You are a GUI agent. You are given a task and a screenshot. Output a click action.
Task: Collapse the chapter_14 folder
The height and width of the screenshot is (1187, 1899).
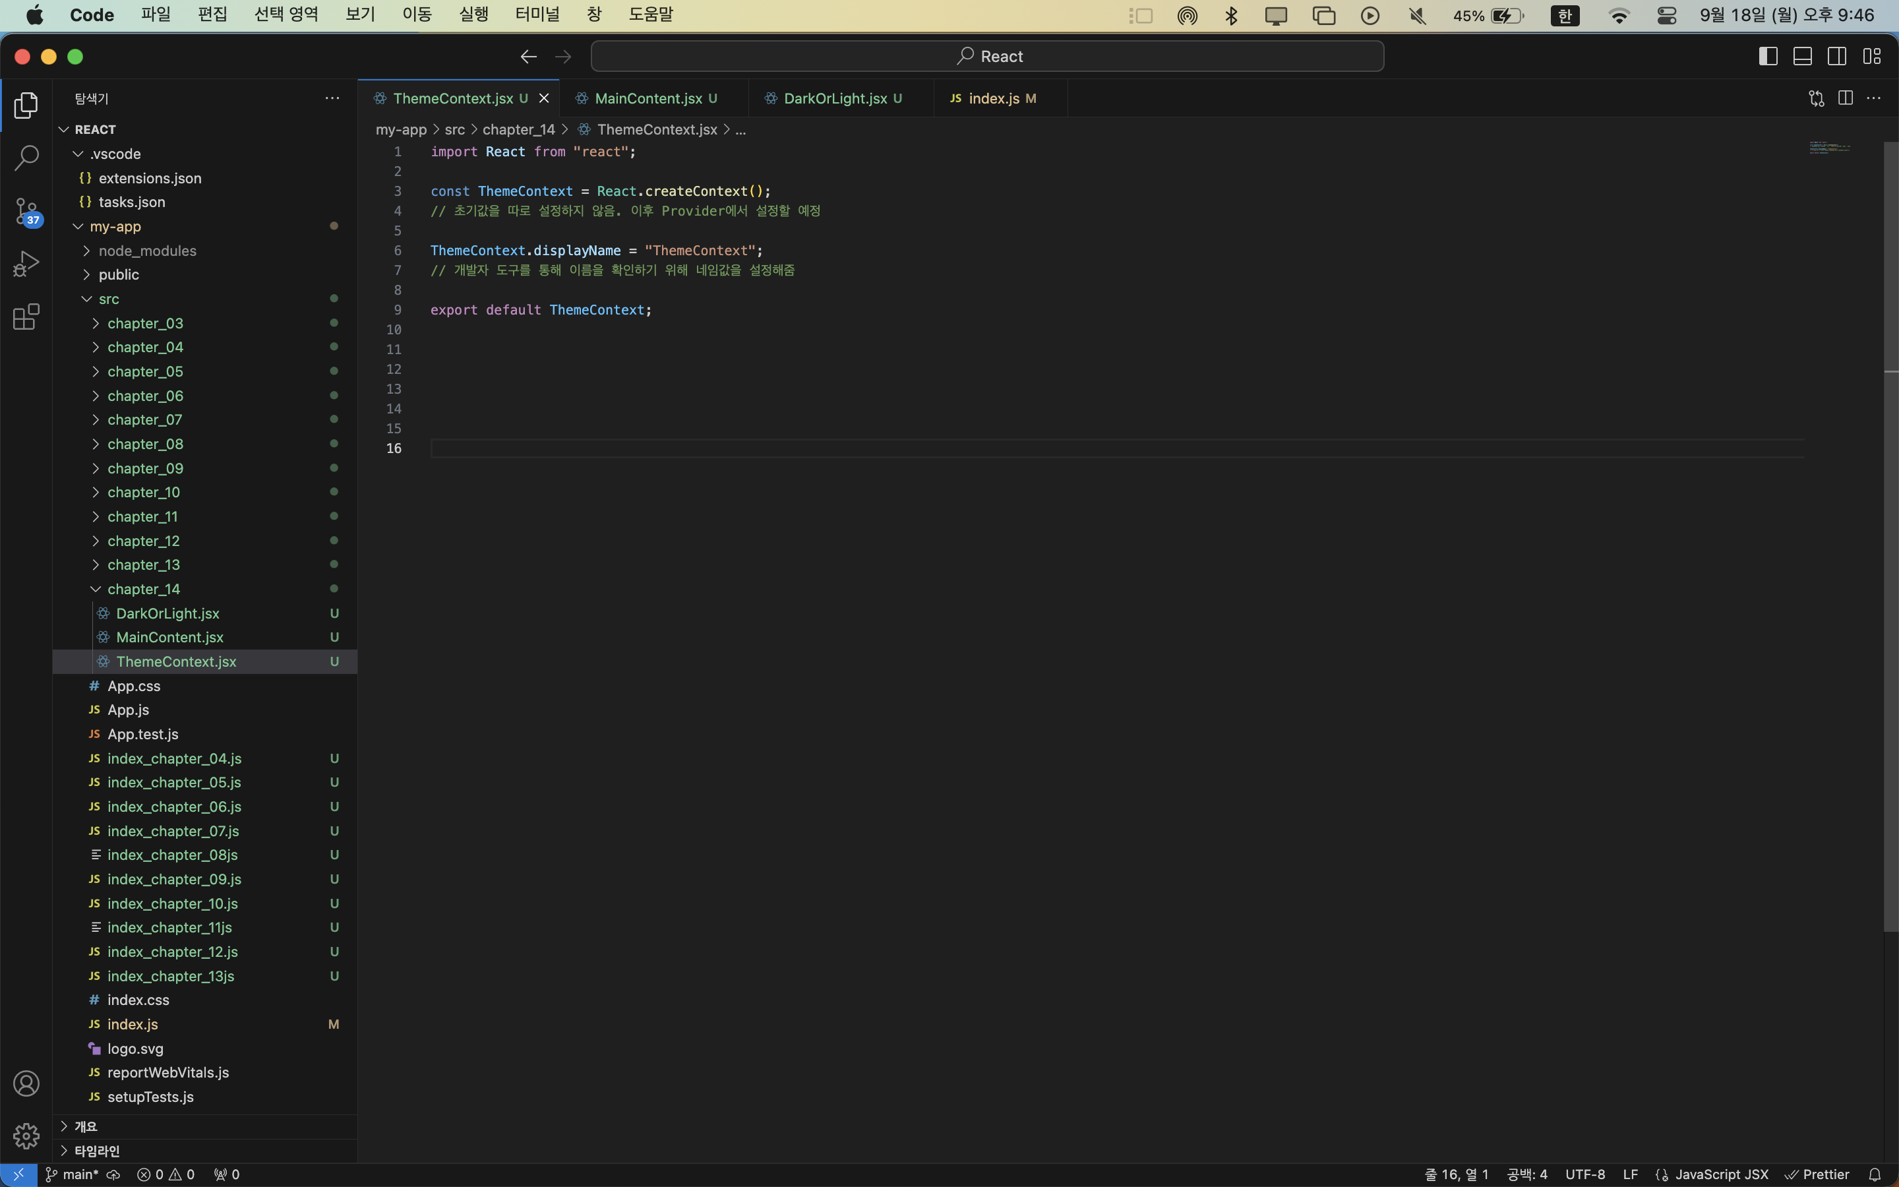(143, 589)
